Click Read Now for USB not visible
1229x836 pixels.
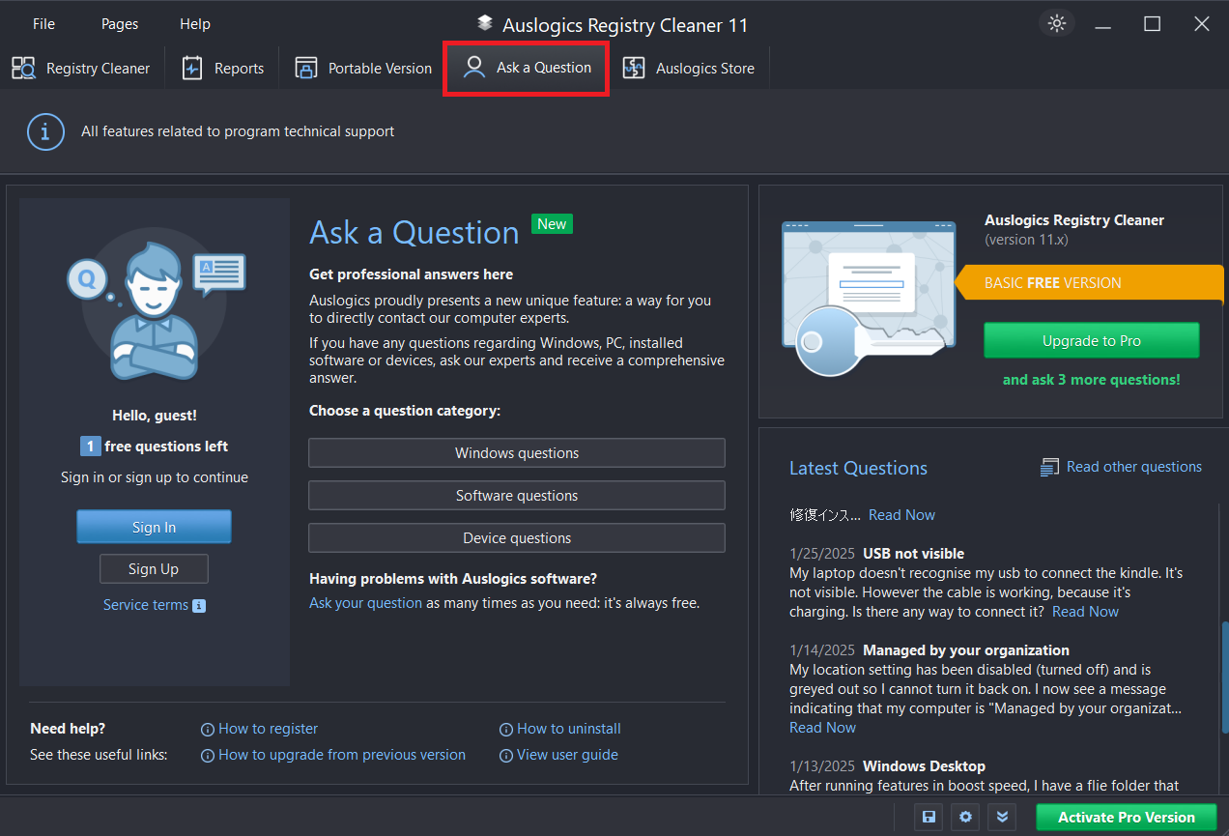(x=1085, y=612)
